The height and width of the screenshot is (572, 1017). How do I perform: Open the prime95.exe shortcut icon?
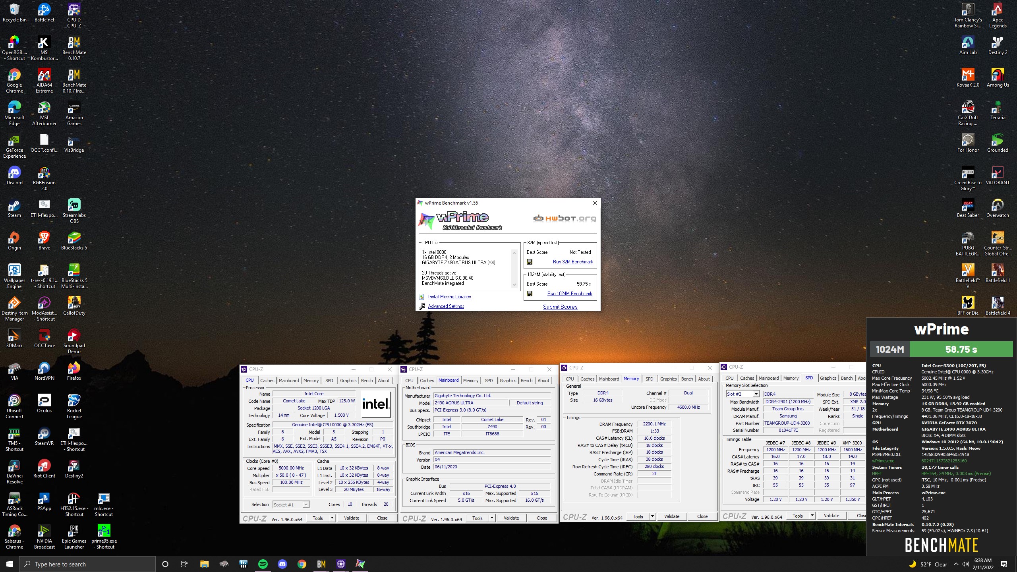104,537
